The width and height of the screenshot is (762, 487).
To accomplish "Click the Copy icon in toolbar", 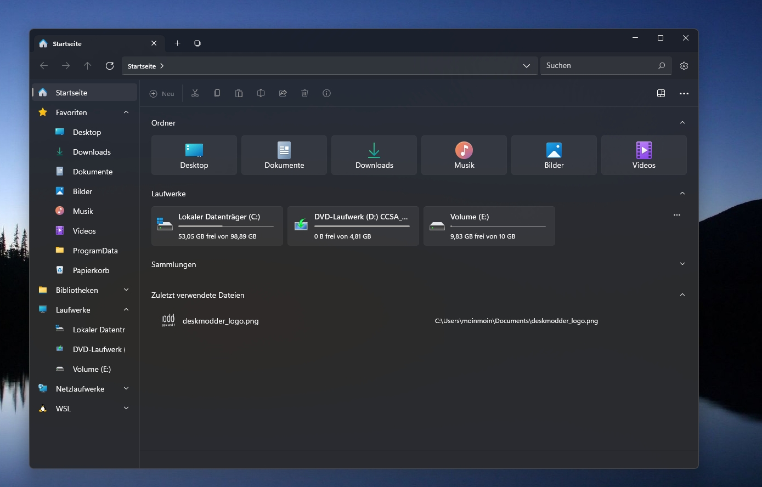I will coord(217,93).
